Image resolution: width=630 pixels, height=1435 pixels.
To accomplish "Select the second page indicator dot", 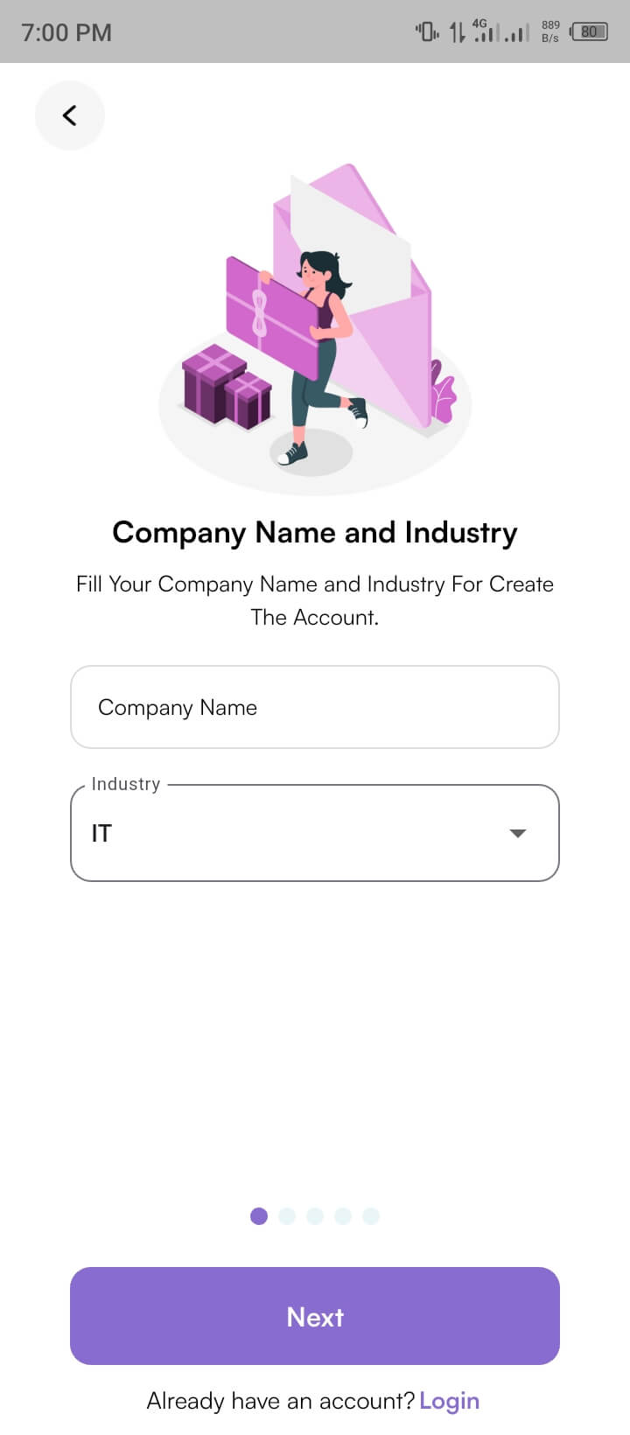I will pos(287,1215).
